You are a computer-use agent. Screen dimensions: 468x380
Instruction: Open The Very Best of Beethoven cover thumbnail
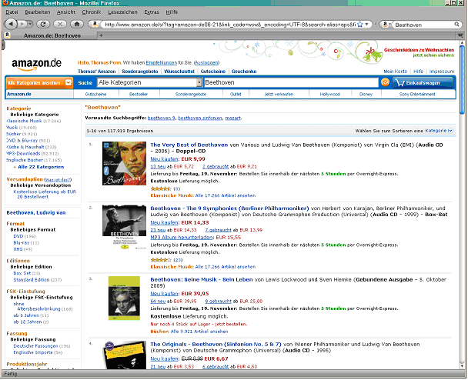pyautogui.click(x=124, y=163)
